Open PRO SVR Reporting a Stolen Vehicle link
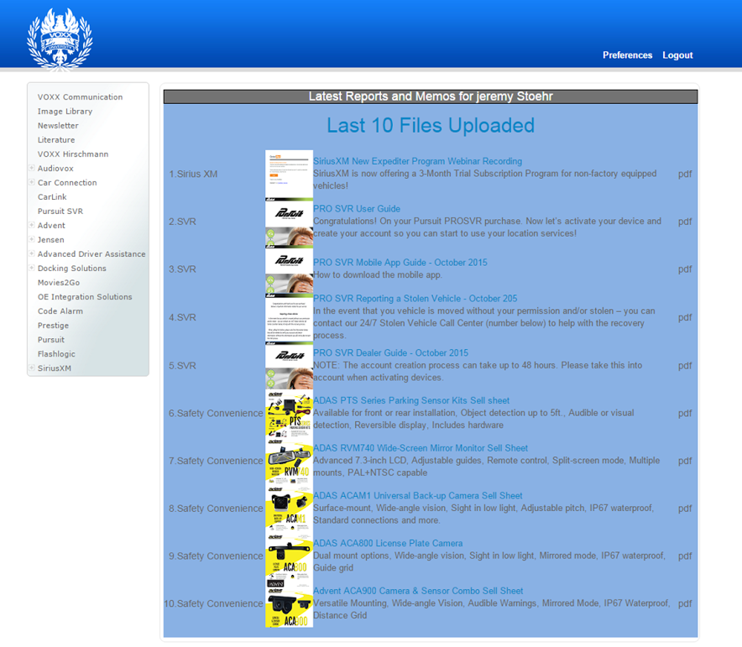This screenshot has height=647, width=742. click(415, 299)
